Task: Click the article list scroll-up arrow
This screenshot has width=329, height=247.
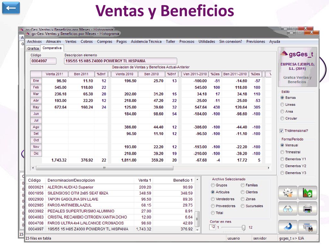Action: point(198,180)
